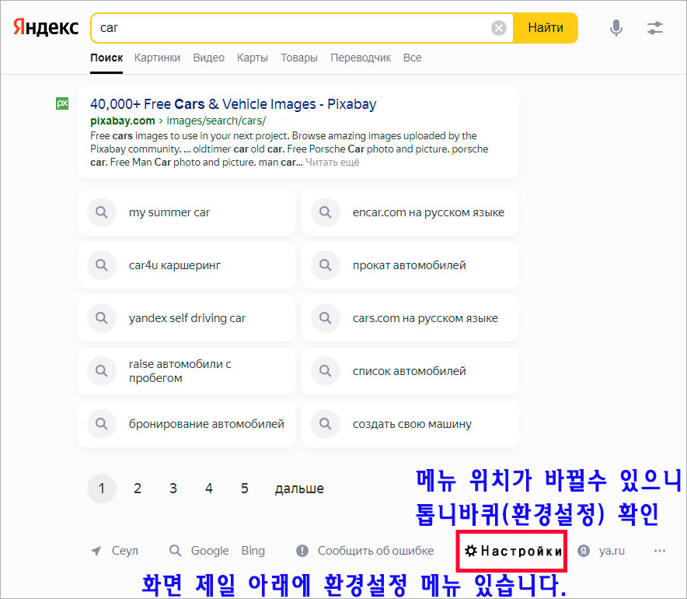The image size is (687, 599).
Task: Open the Товары tab
Action: 299,58
